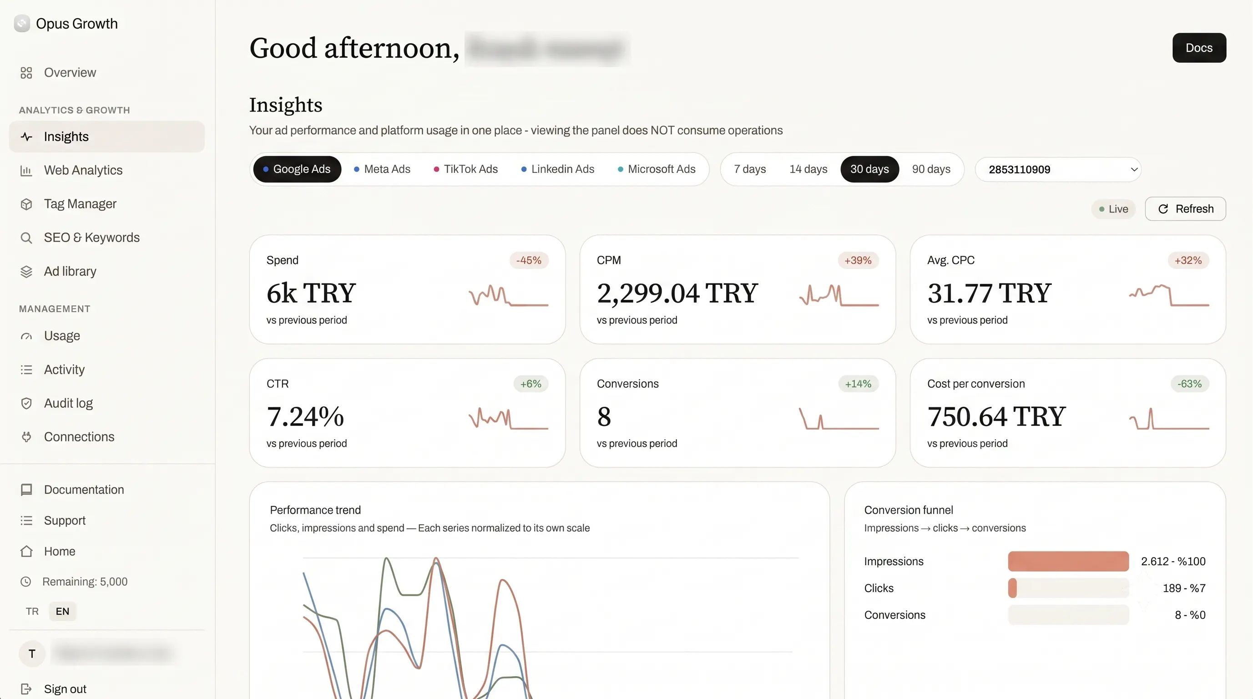The image size is (1253, 699).
Task: Click the SEO & Keywords magnifier icon
Action: tap(26, 238)
